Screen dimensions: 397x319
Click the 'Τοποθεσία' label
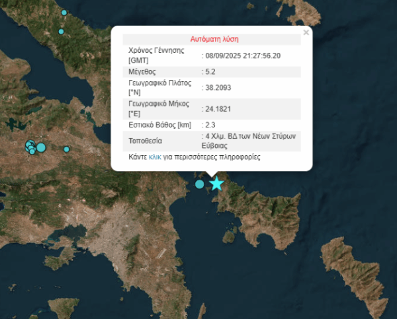[146, 141]
